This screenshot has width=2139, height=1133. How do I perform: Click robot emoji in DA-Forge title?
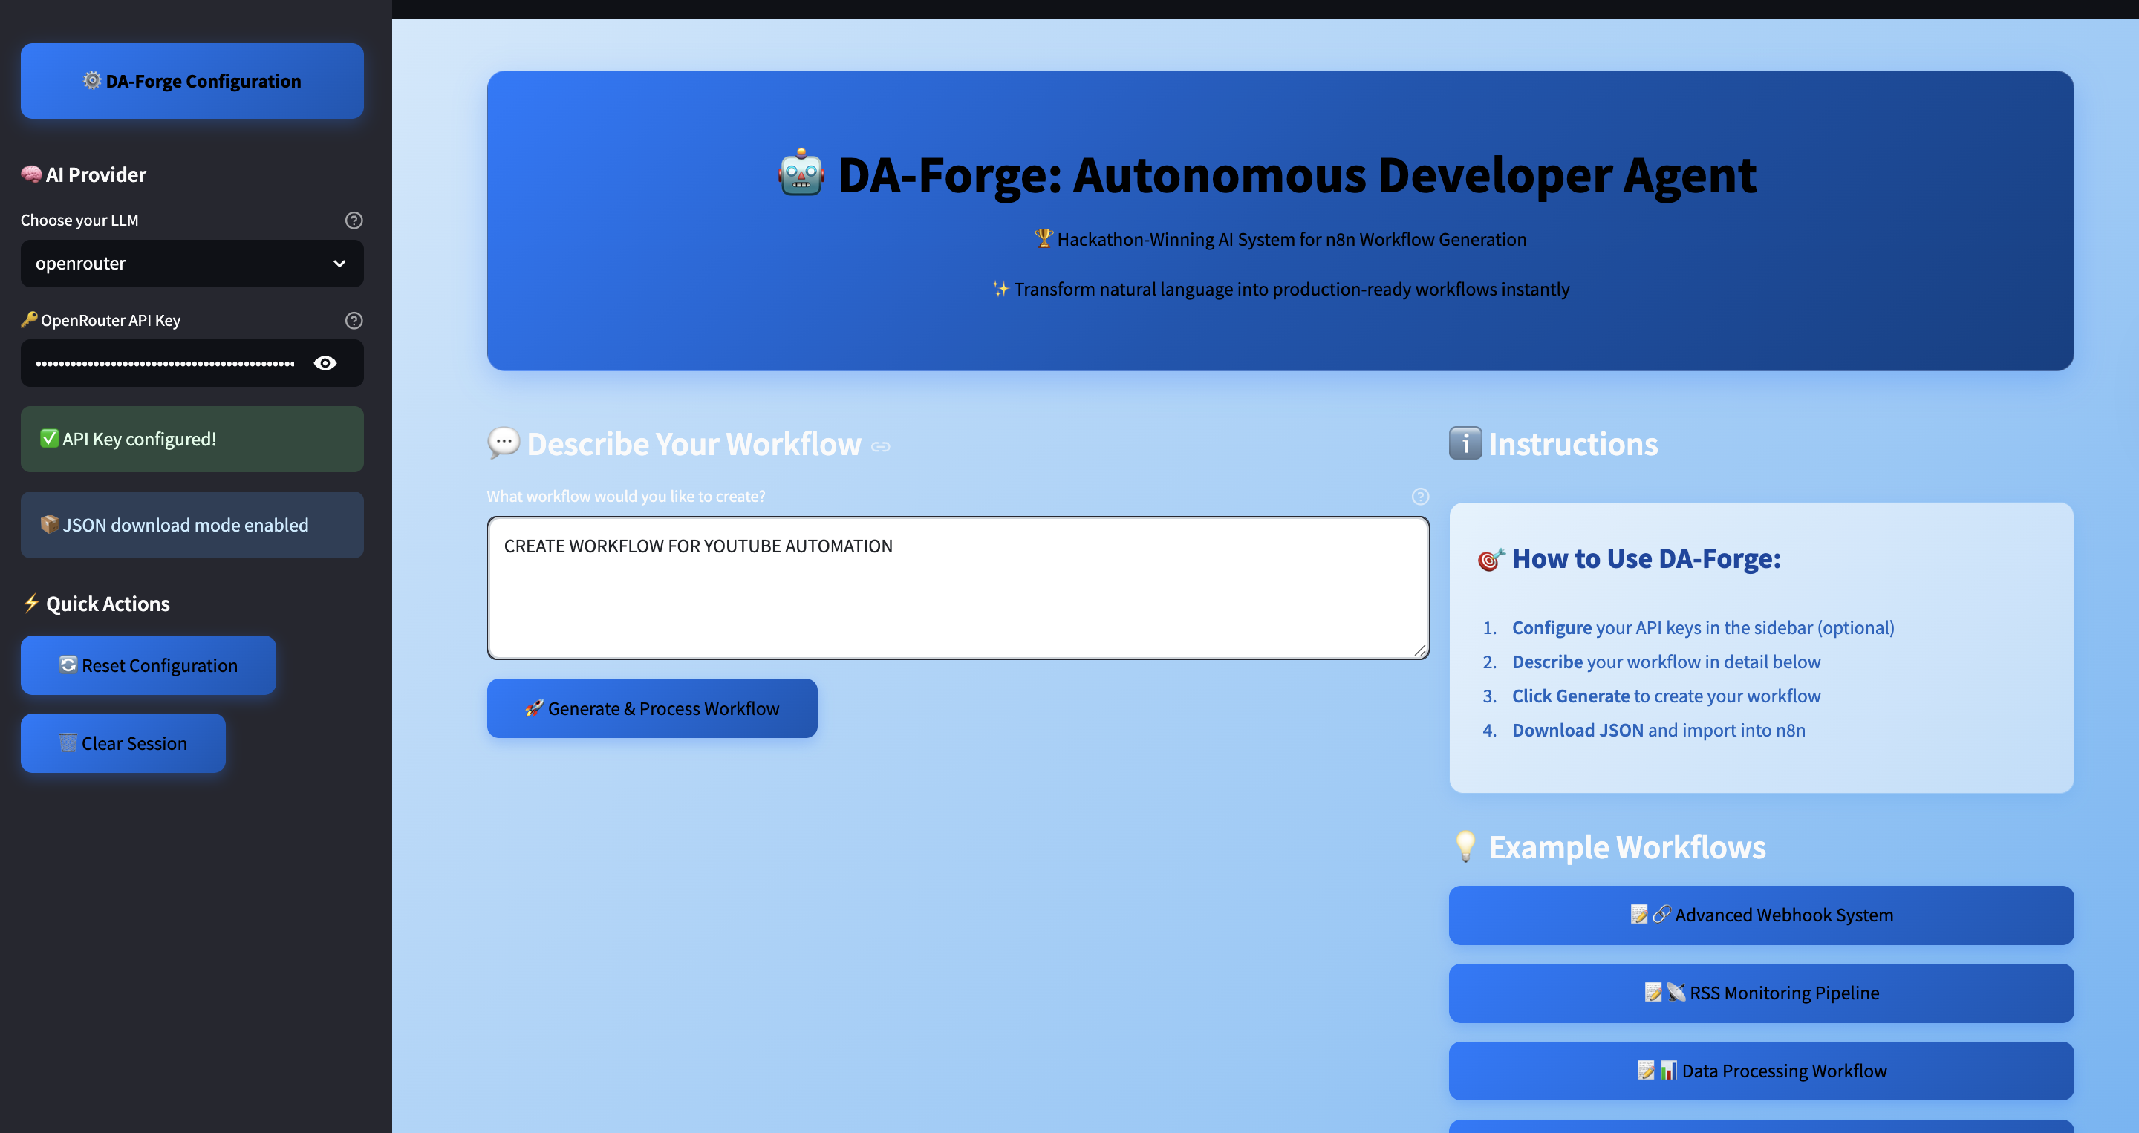pyautogui.click(x=801, y=174)
